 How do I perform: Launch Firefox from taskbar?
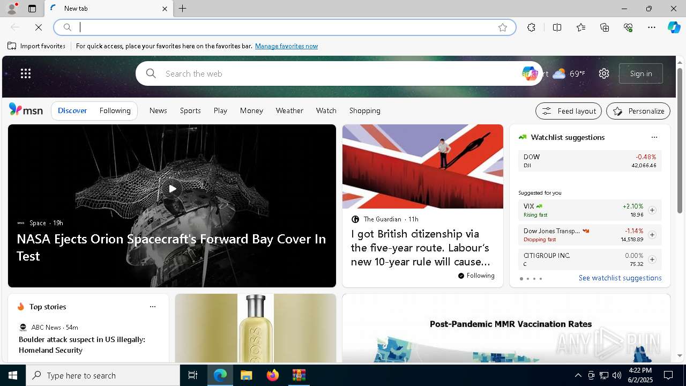(273, 375)
